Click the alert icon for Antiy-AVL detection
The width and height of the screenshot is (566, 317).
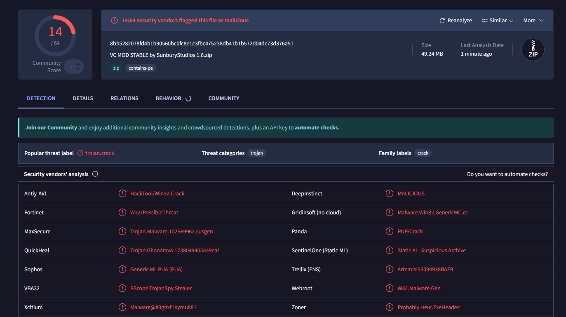tap(122, 193)
